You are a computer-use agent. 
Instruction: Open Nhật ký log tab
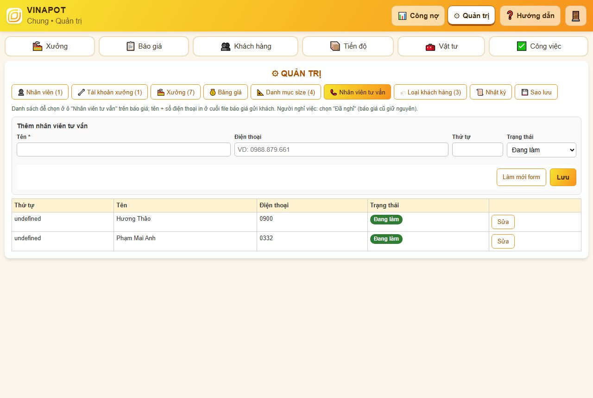pyautogui.click(x=491, y=92)
